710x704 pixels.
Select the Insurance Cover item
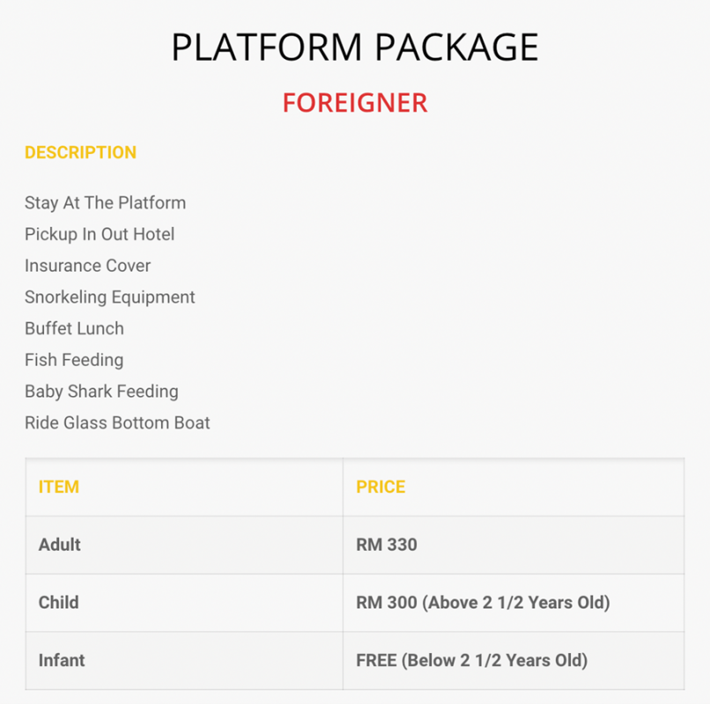tap(87, 266)
